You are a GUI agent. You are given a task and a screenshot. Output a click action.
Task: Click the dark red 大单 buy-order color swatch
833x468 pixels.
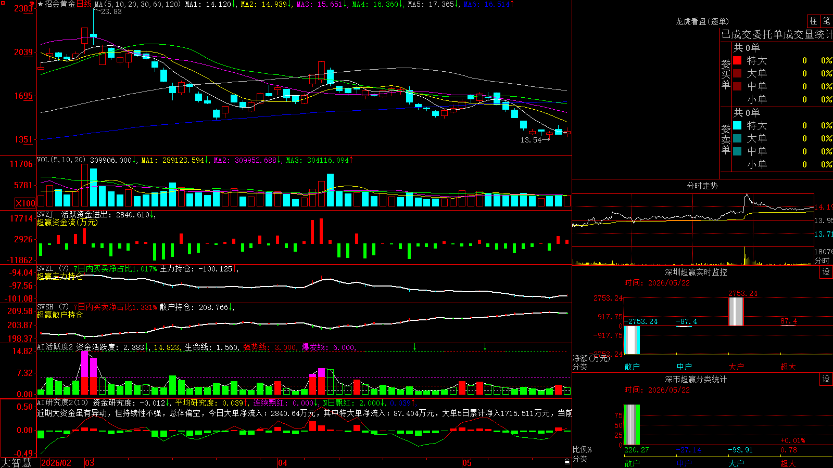(737, 73)
